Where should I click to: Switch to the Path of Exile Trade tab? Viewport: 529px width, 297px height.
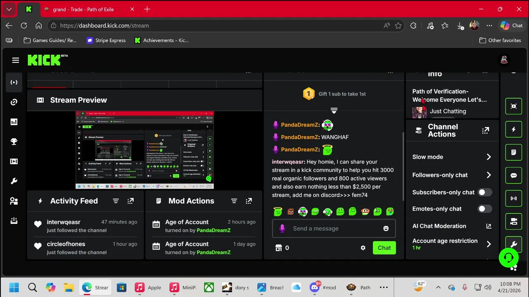[83, 9]
